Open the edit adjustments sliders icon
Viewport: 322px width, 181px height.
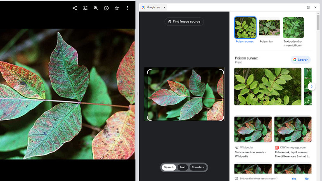click(85, 8)
